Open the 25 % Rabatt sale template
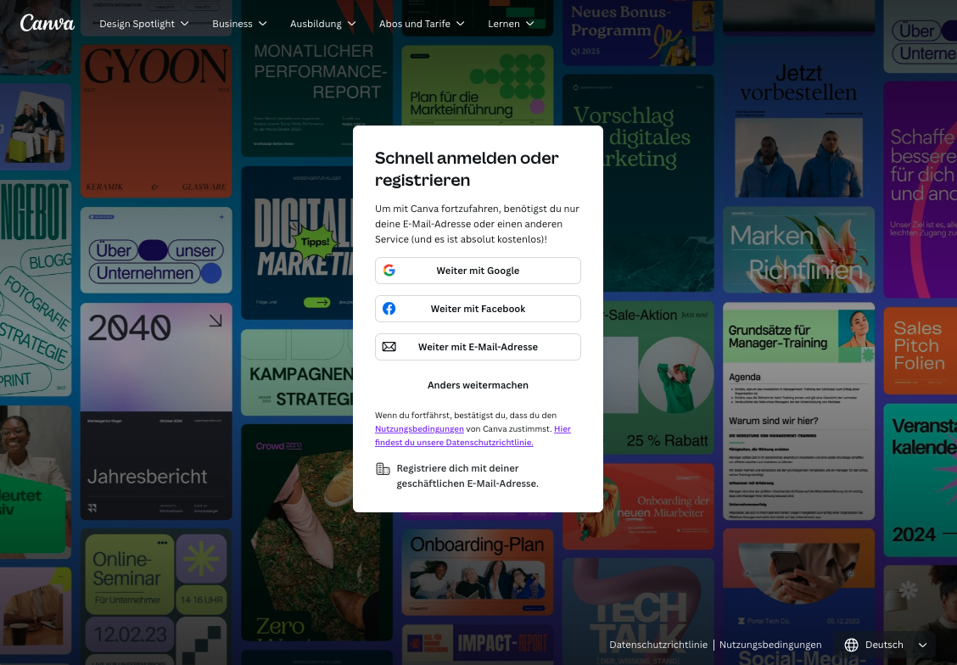 click(658, 377)
